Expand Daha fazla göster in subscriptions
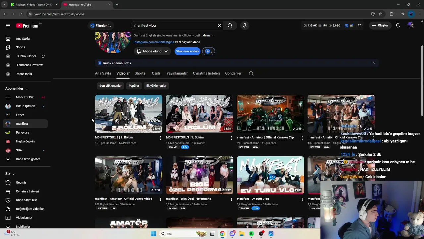This screenshot has height=239, width=424. tap(25, 159)
